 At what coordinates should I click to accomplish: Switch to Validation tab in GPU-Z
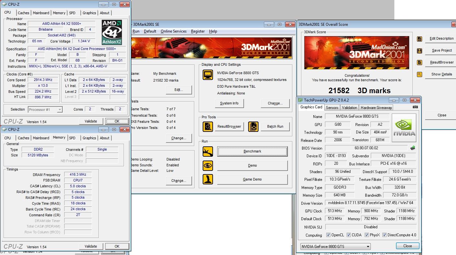[x=350, y=108]
